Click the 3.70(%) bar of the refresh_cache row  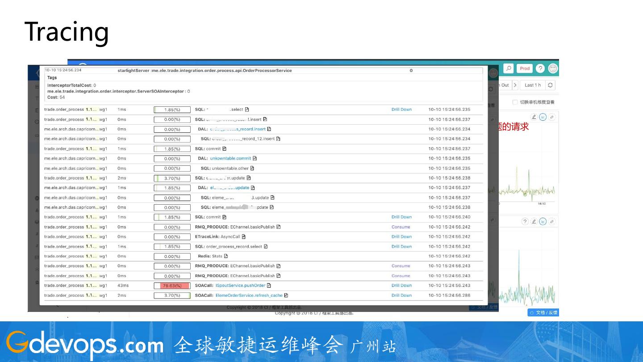[172, 295]
